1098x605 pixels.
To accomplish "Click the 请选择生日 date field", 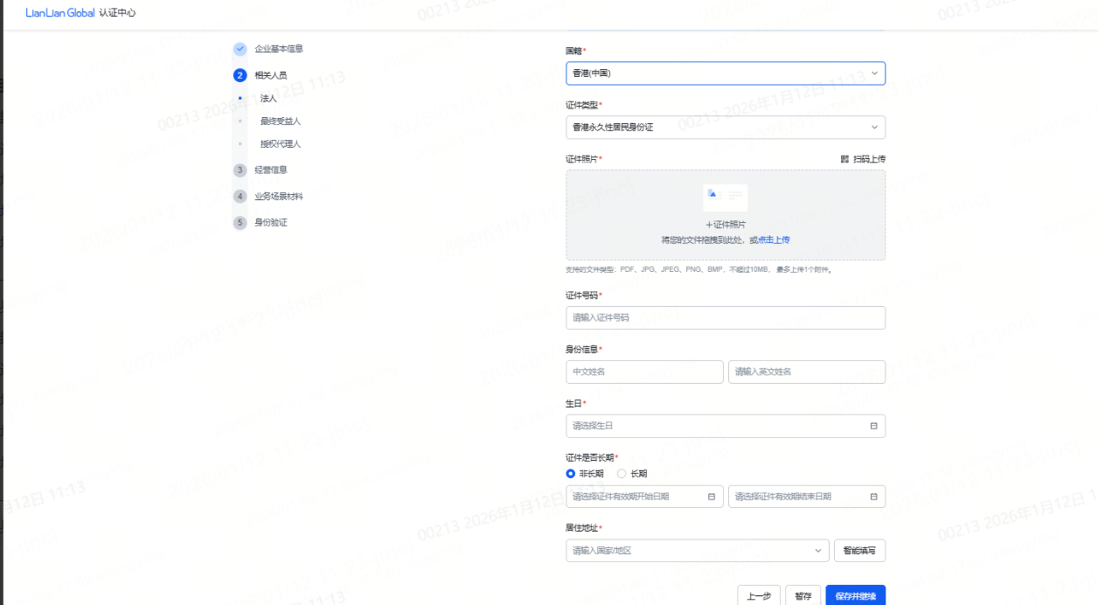I will tap(726, 426).
